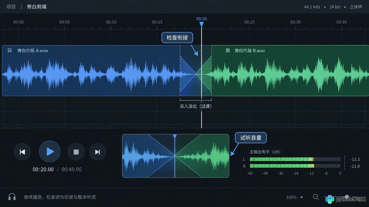Go to 项目 in the breadcrumb
369x207 pixels.
11,7
